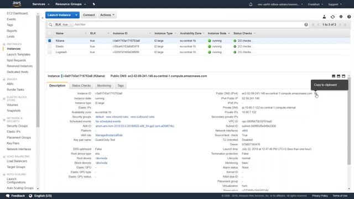Open the ManagedInstanceRole IAM link
Screen dimensions: 354x199
click(x=109, y=135)
